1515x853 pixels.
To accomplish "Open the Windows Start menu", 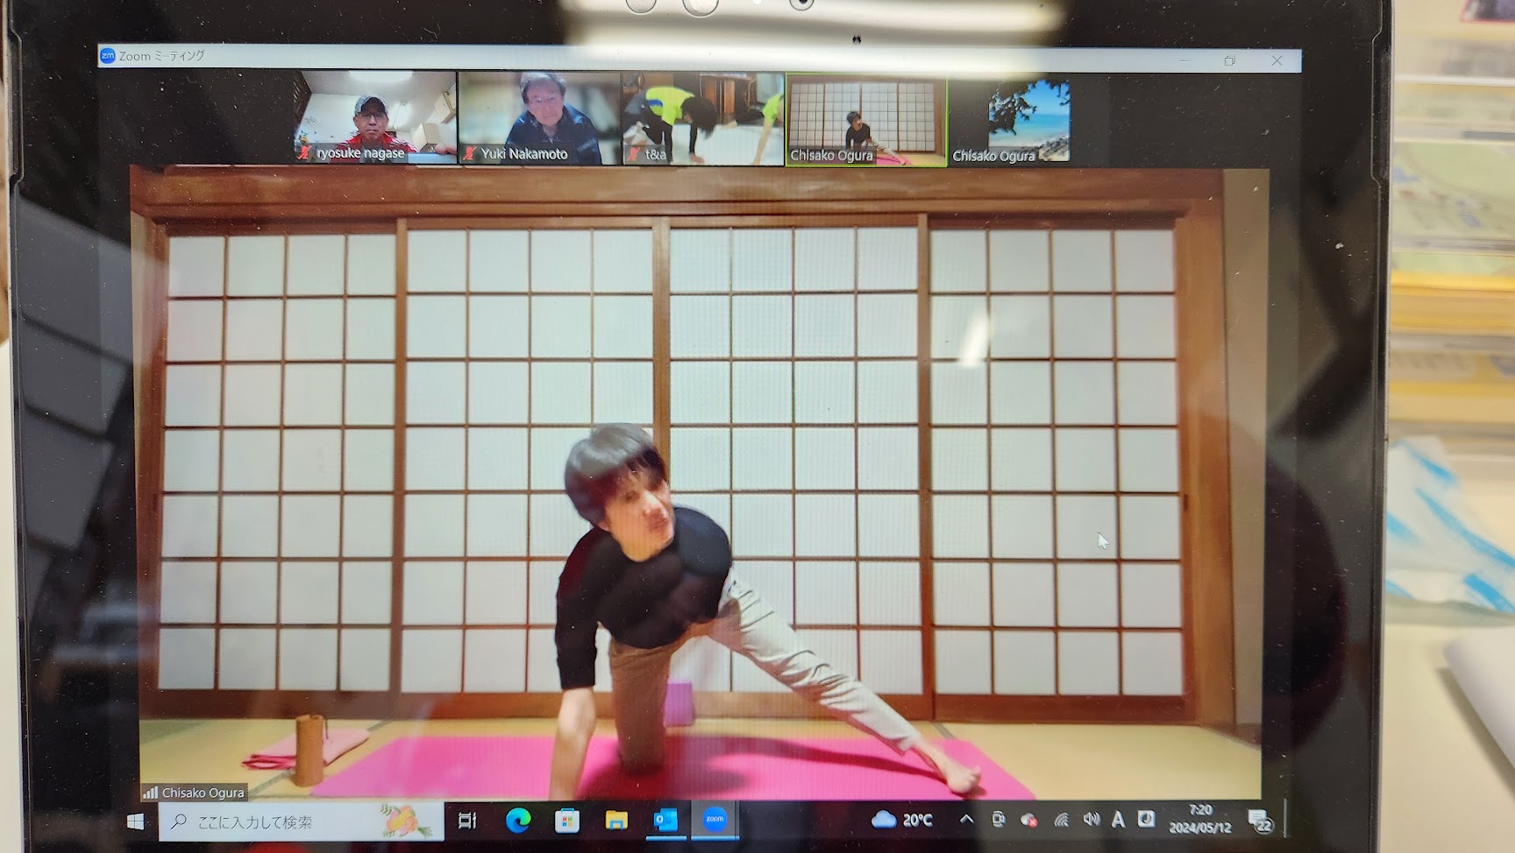I will pyautogui.click(x=135, y=821).
